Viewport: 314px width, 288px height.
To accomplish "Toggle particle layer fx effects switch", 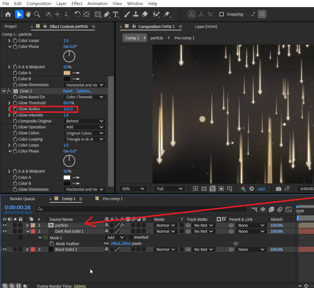I will (x=122, y=225).
